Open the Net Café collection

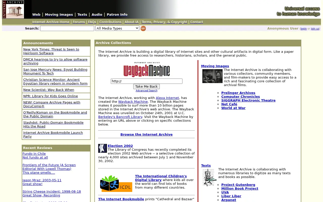(229, 104)
